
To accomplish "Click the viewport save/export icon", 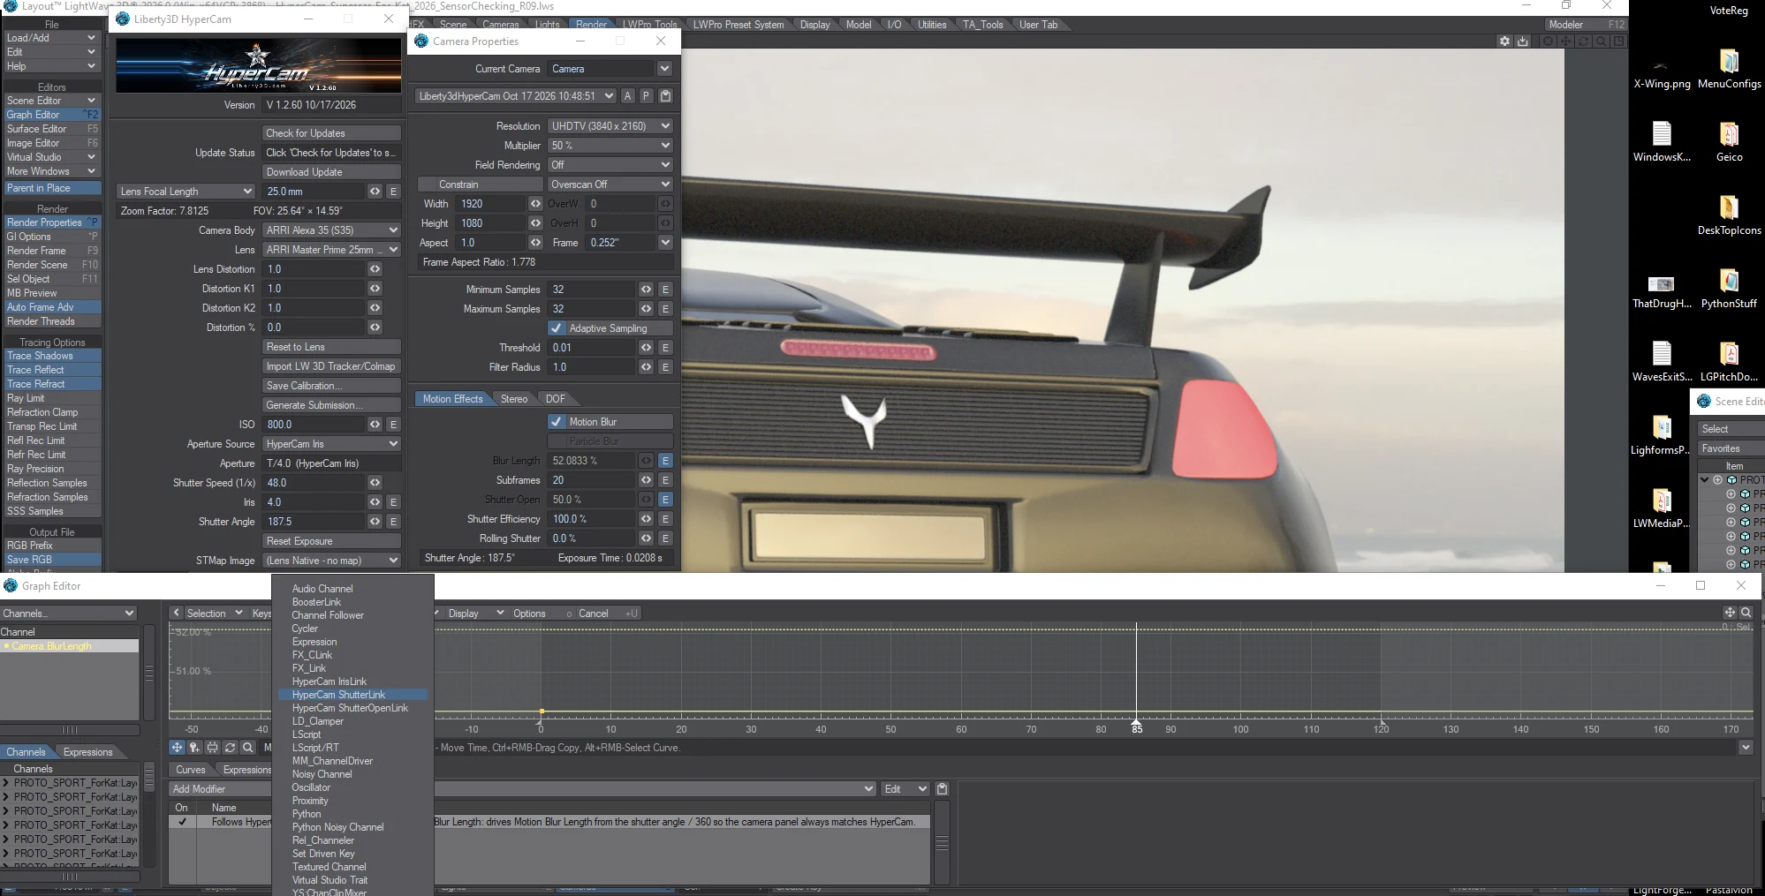I will (1523, 41).
